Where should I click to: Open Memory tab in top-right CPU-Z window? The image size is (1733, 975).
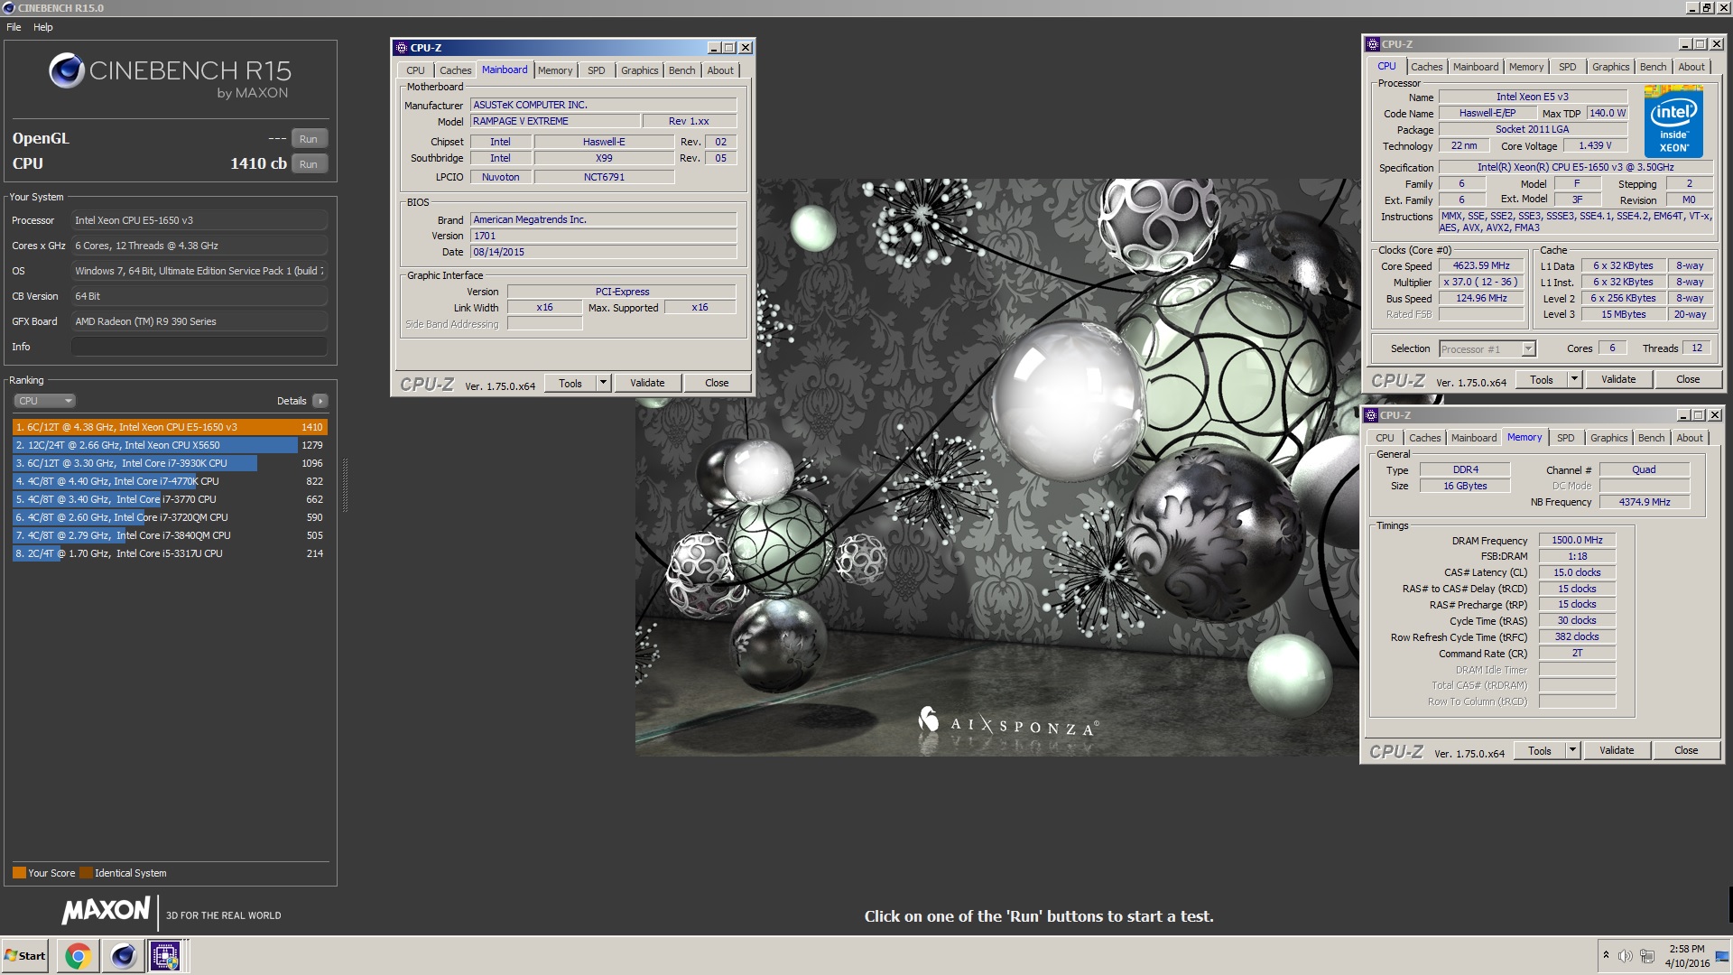(1526, 67)
